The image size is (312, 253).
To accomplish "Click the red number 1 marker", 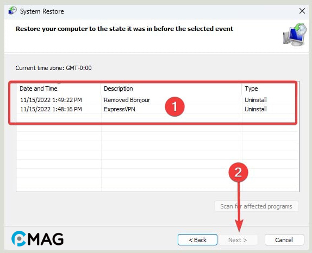I will 174,106.
